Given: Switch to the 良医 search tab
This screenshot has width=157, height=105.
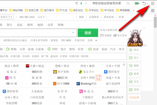Looking at the screenshot, I should click(20, 25).
